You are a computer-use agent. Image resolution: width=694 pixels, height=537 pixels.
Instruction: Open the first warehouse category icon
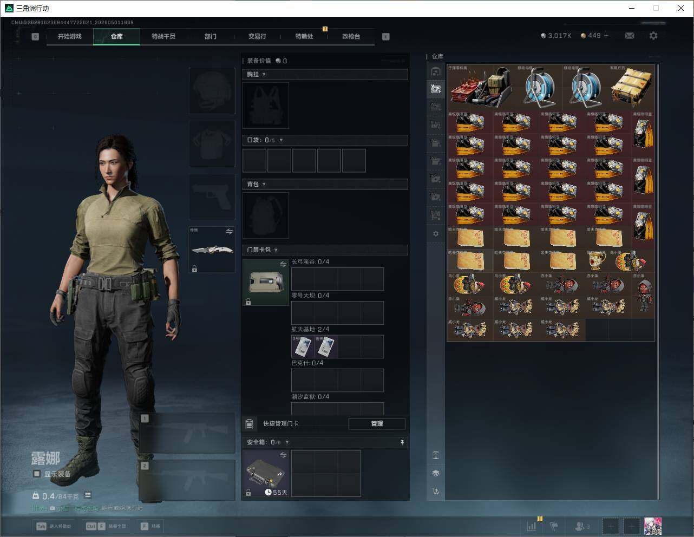(436, 71)
